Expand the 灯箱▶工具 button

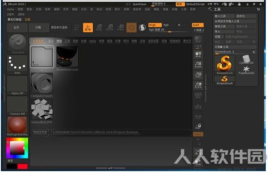235,47
